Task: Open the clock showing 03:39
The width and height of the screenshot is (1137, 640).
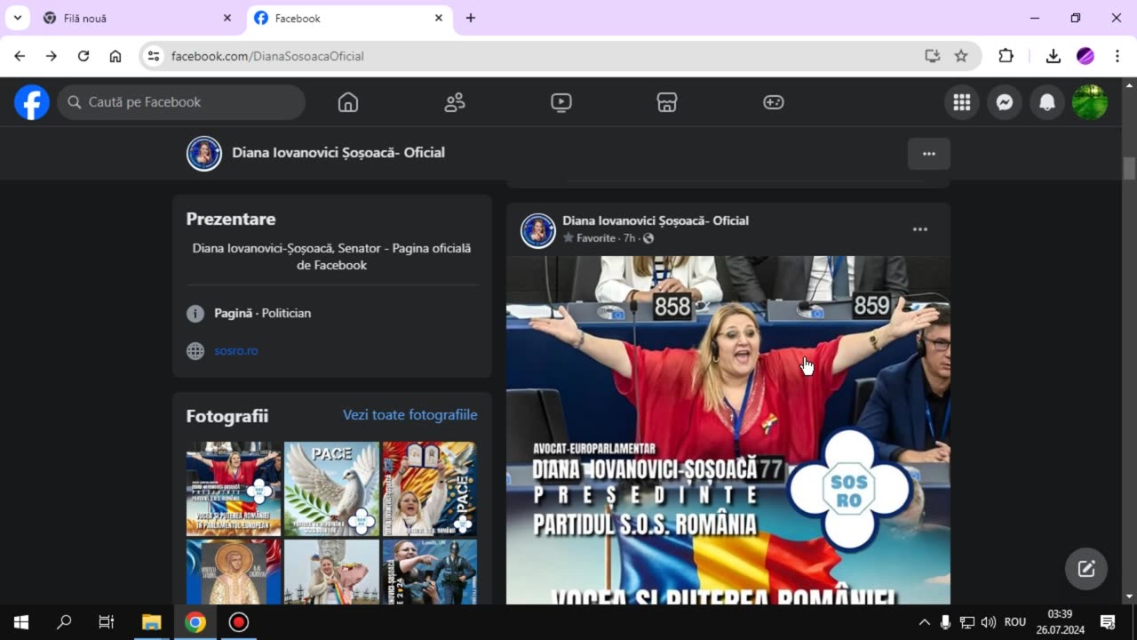Action: (x=1060, y=622)
